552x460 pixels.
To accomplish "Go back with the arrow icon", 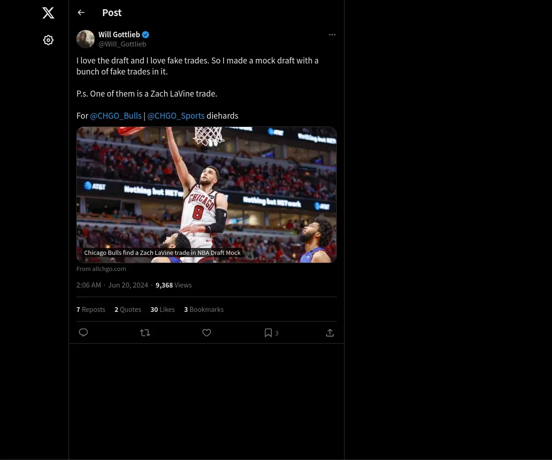I will tap(81, 12).
